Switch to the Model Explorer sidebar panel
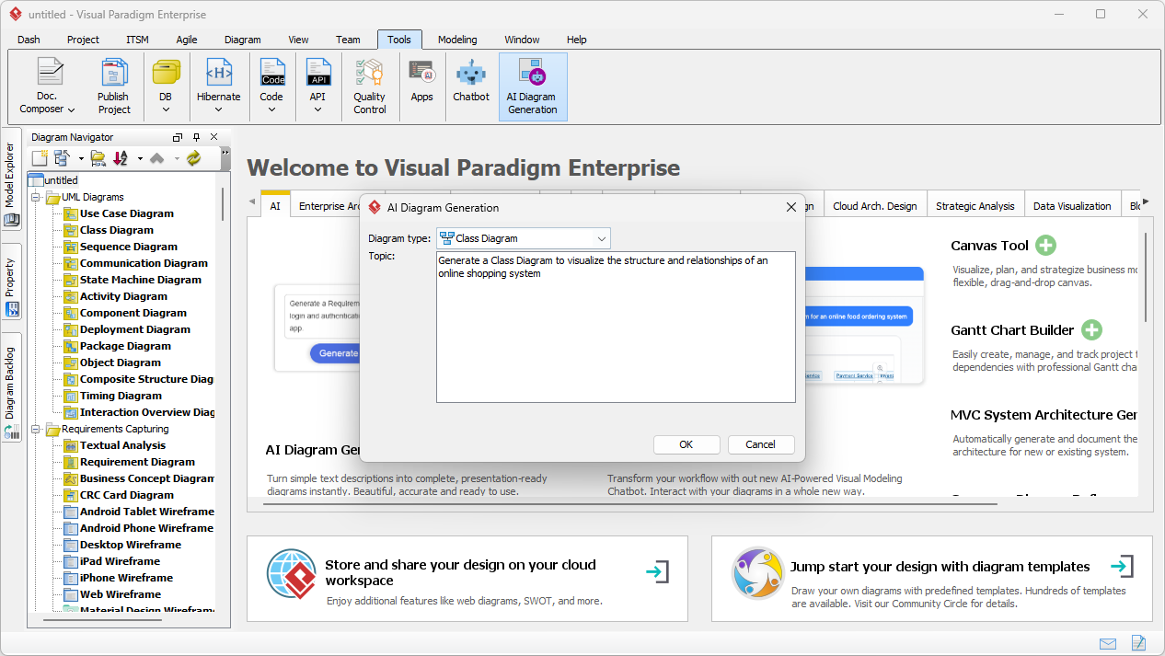The image size is (1165, 656). [x=11, y=179]
